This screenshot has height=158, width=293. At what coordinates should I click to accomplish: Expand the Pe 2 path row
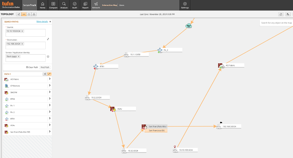pyautogui.click(x=50, y=112)
